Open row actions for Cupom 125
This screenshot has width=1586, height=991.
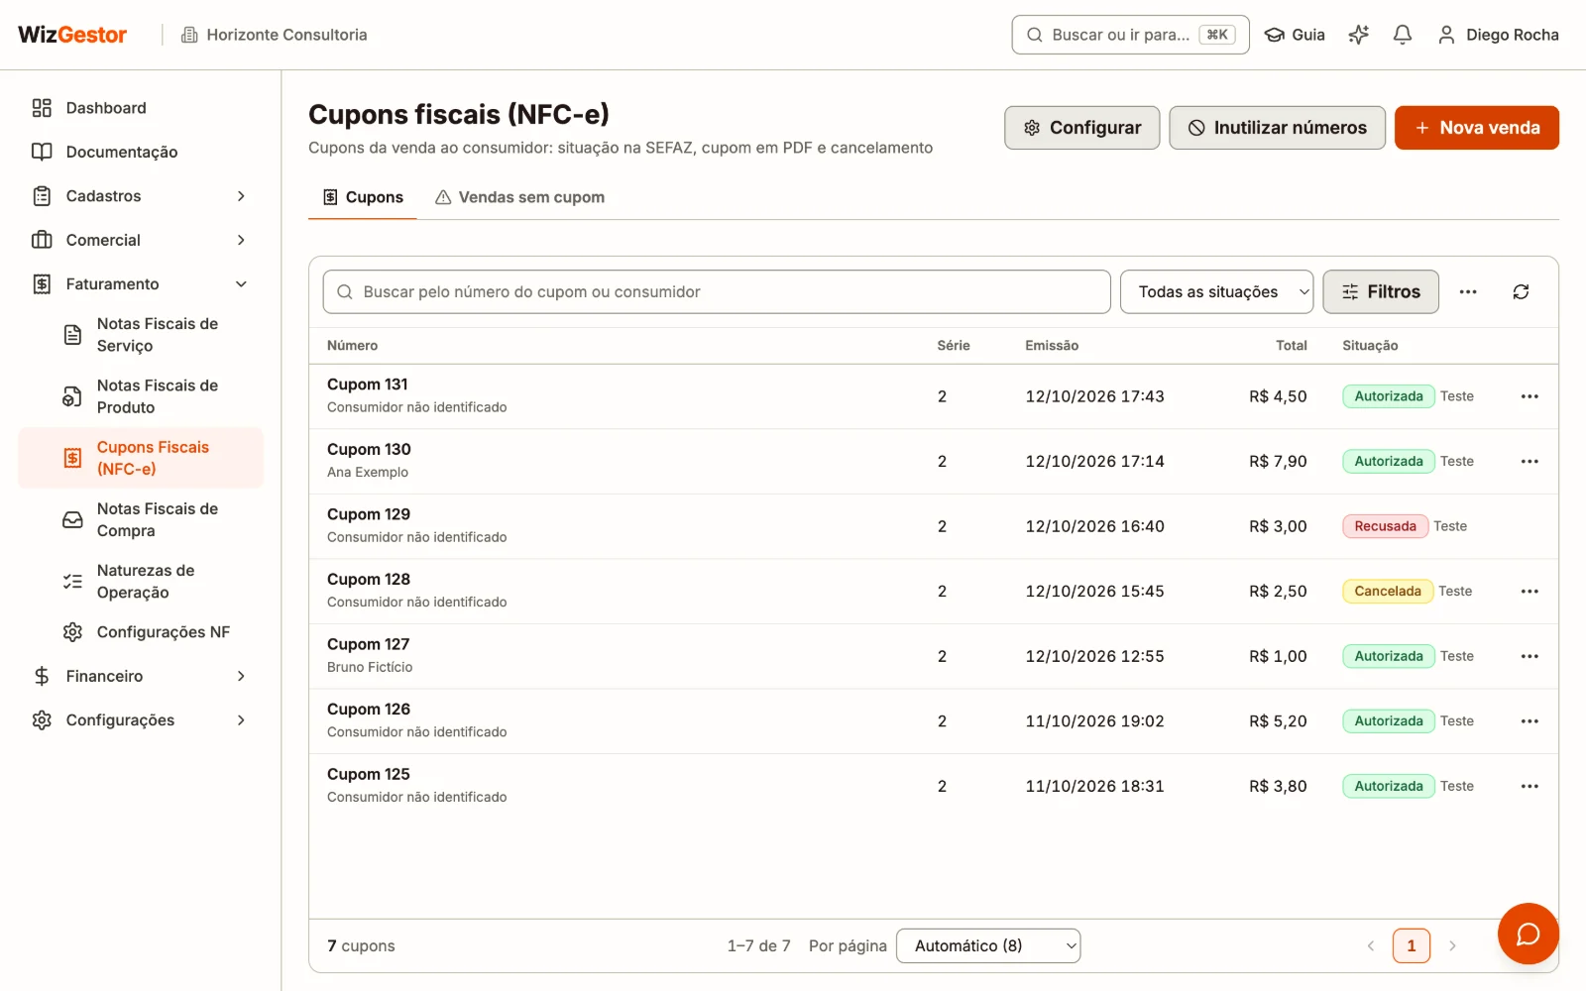(x=1529, y=787)
